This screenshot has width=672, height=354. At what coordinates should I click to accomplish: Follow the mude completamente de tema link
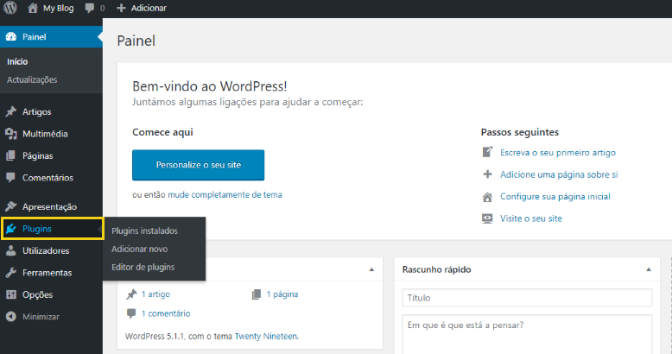click(x=225, y=194)
